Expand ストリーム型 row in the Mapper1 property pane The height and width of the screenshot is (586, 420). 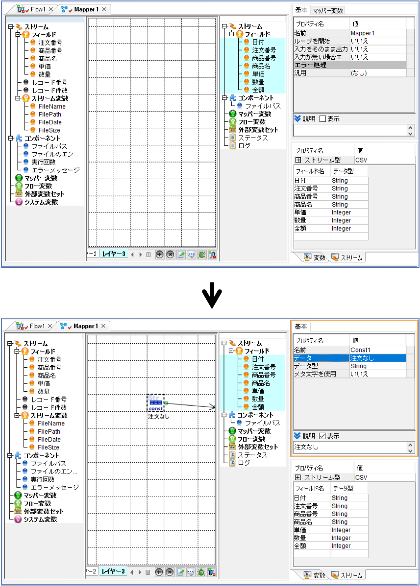click(x=298, y=160)
